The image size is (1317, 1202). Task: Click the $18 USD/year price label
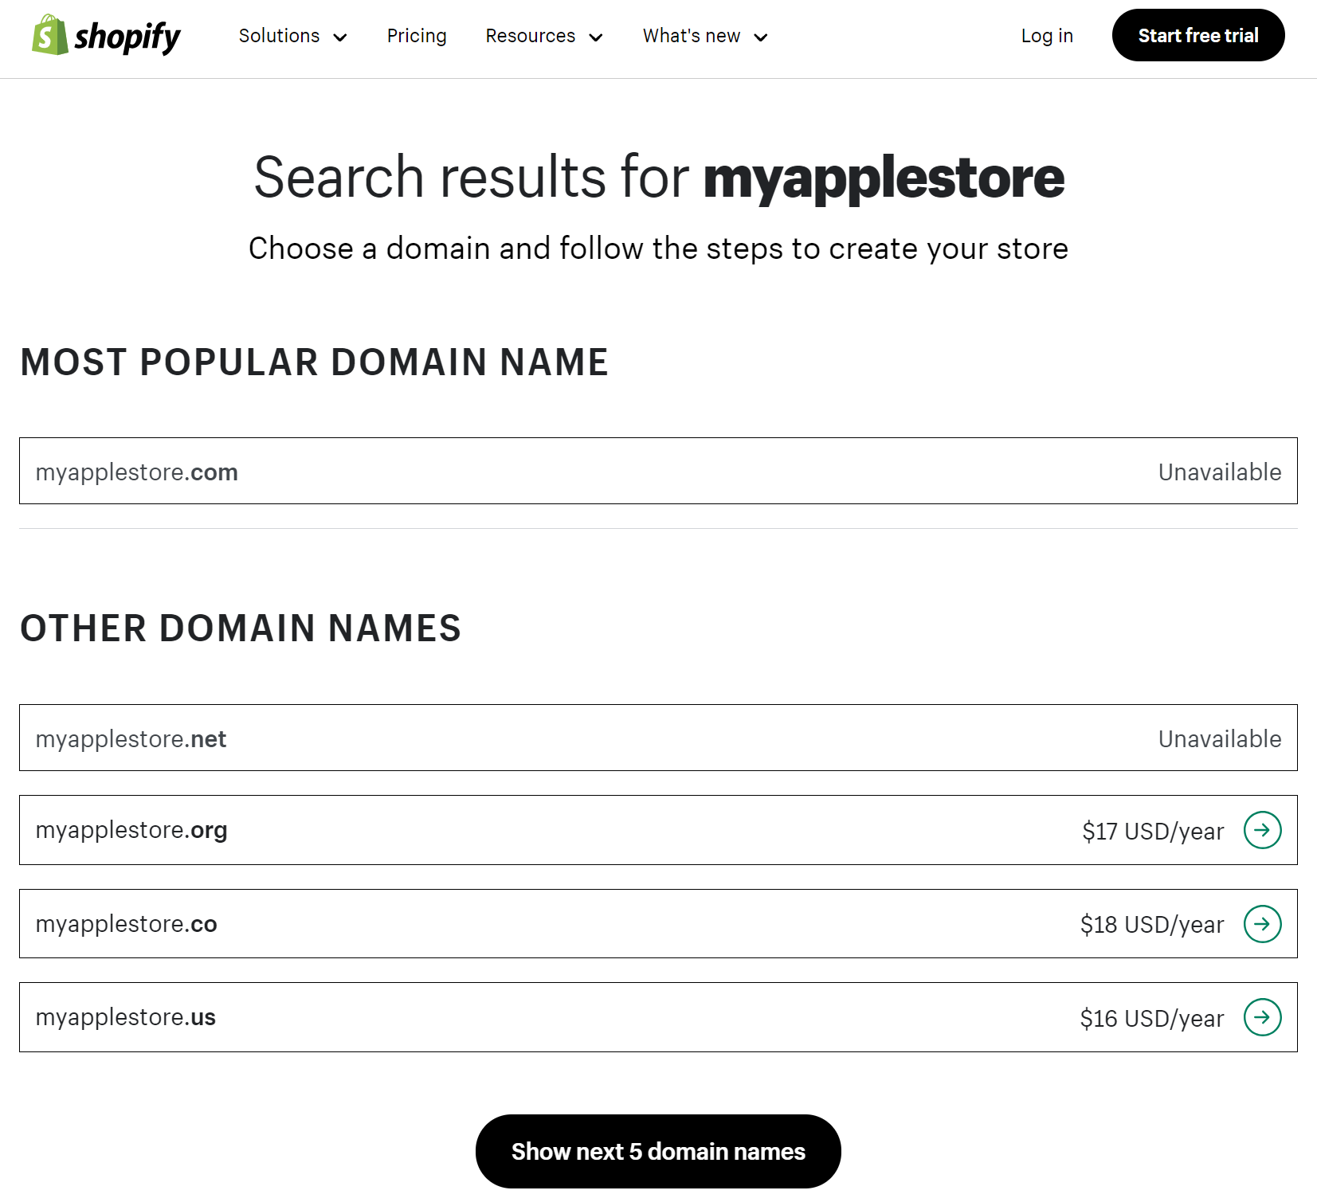tap(1152, 924)
